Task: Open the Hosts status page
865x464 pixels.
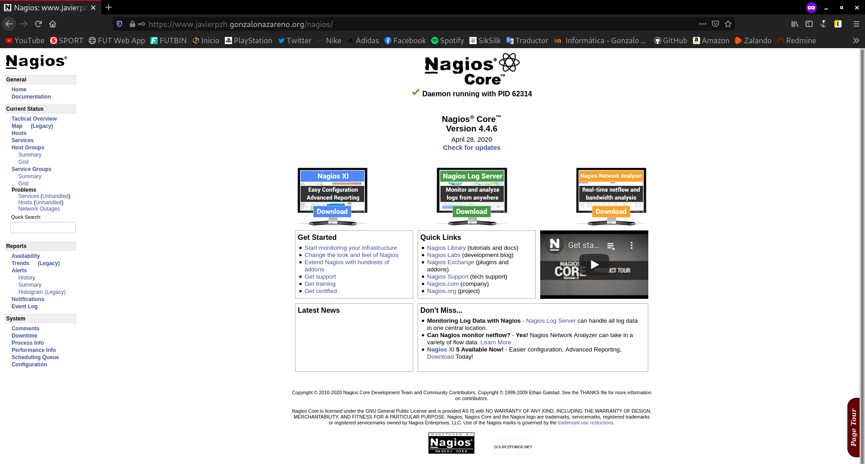Action: (x=19, y=133)
